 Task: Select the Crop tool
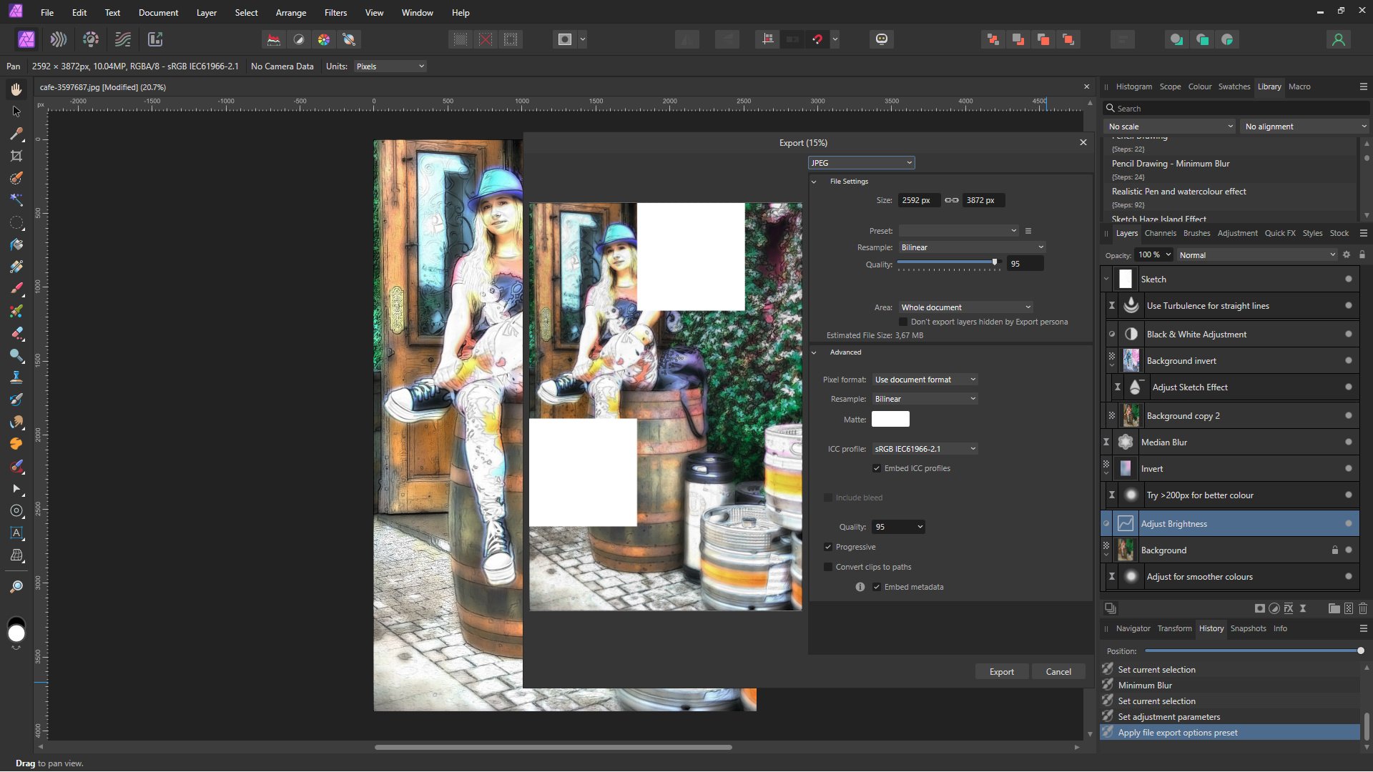click(x=16, y=156)
